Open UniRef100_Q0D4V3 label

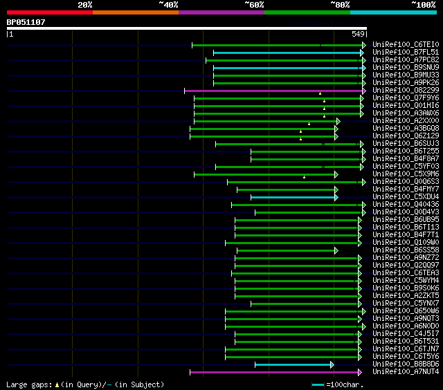[406, 212]
